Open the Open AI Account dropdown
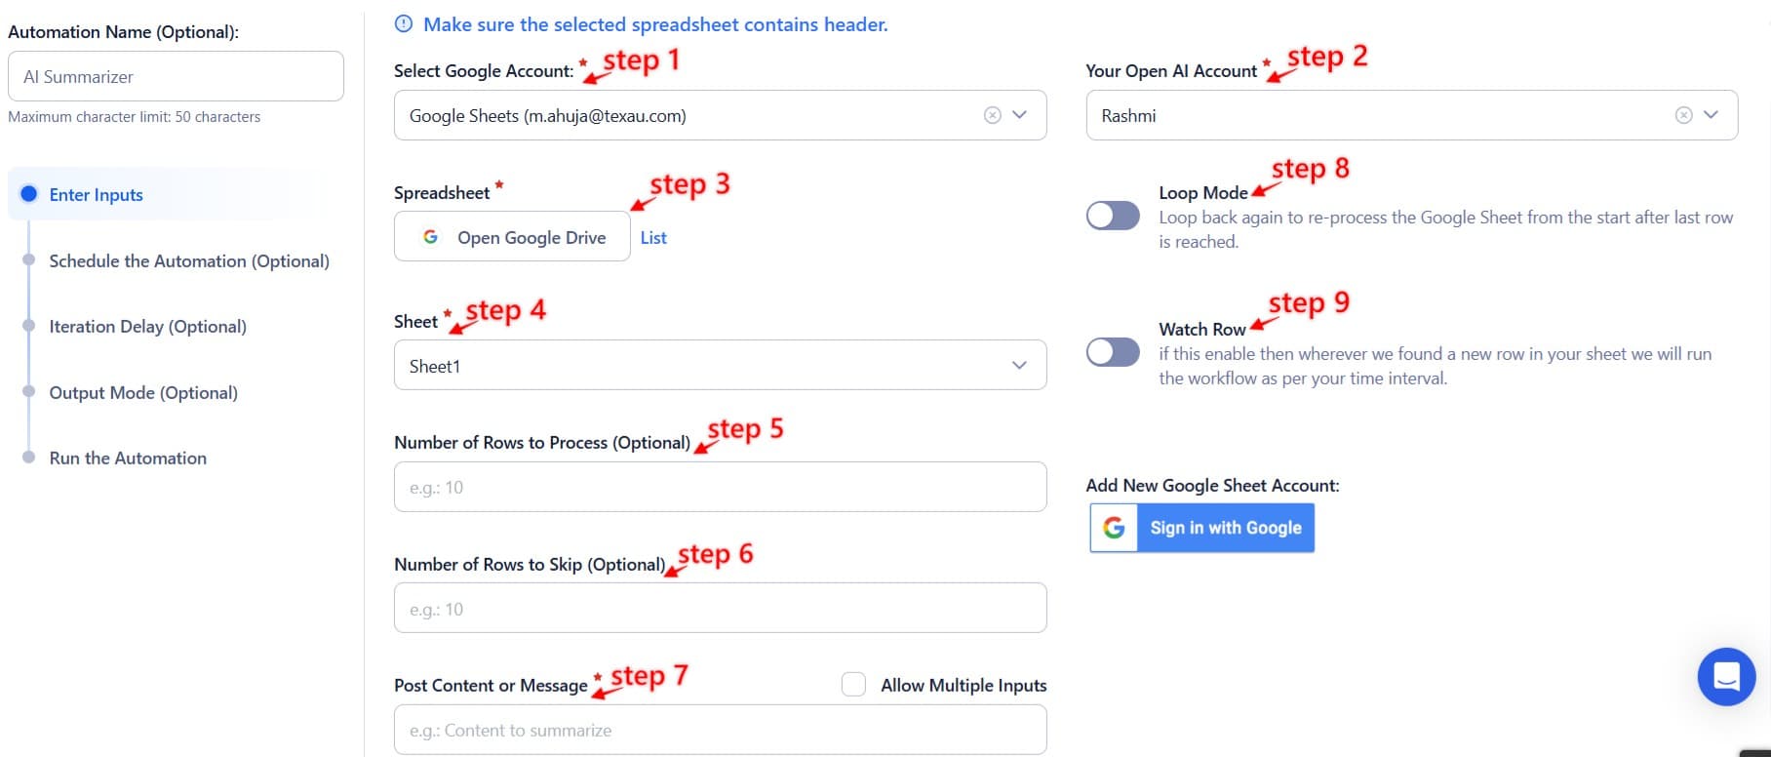Screen dimensions: 1771x757 1711,115
